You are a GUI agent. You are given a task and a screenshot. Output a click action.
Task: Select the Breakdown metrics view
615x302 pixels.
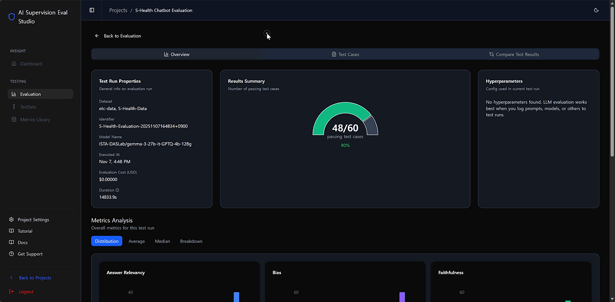pos(191,241)
